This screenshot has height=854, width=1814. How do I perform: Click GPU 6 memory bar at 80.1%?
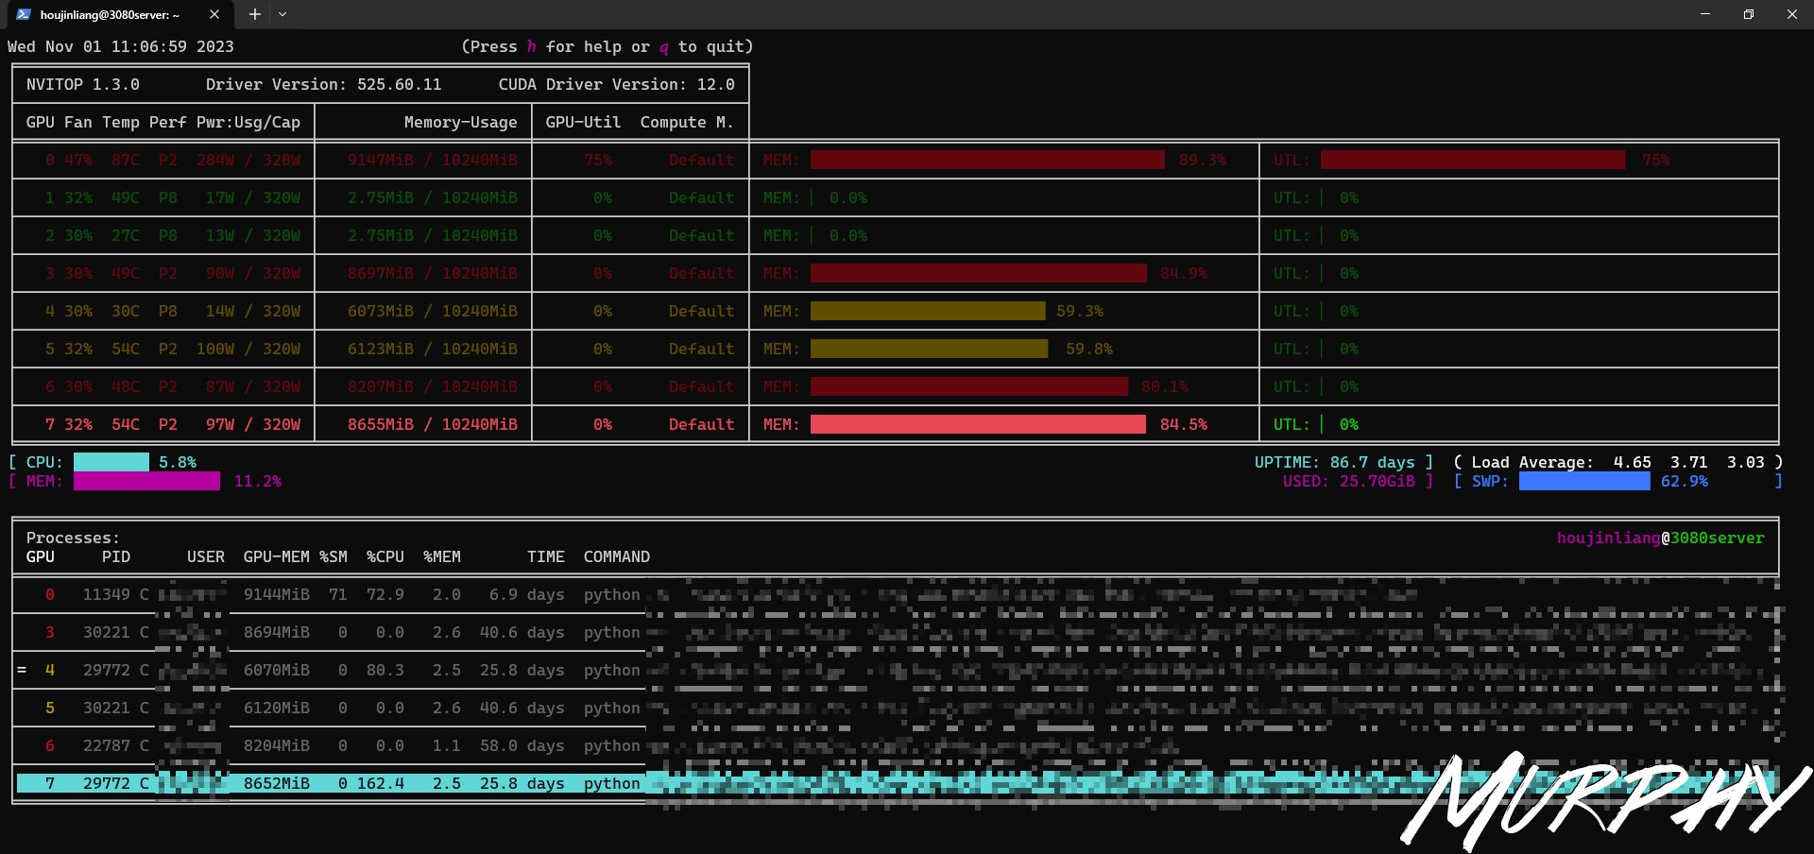coord(969,386)
